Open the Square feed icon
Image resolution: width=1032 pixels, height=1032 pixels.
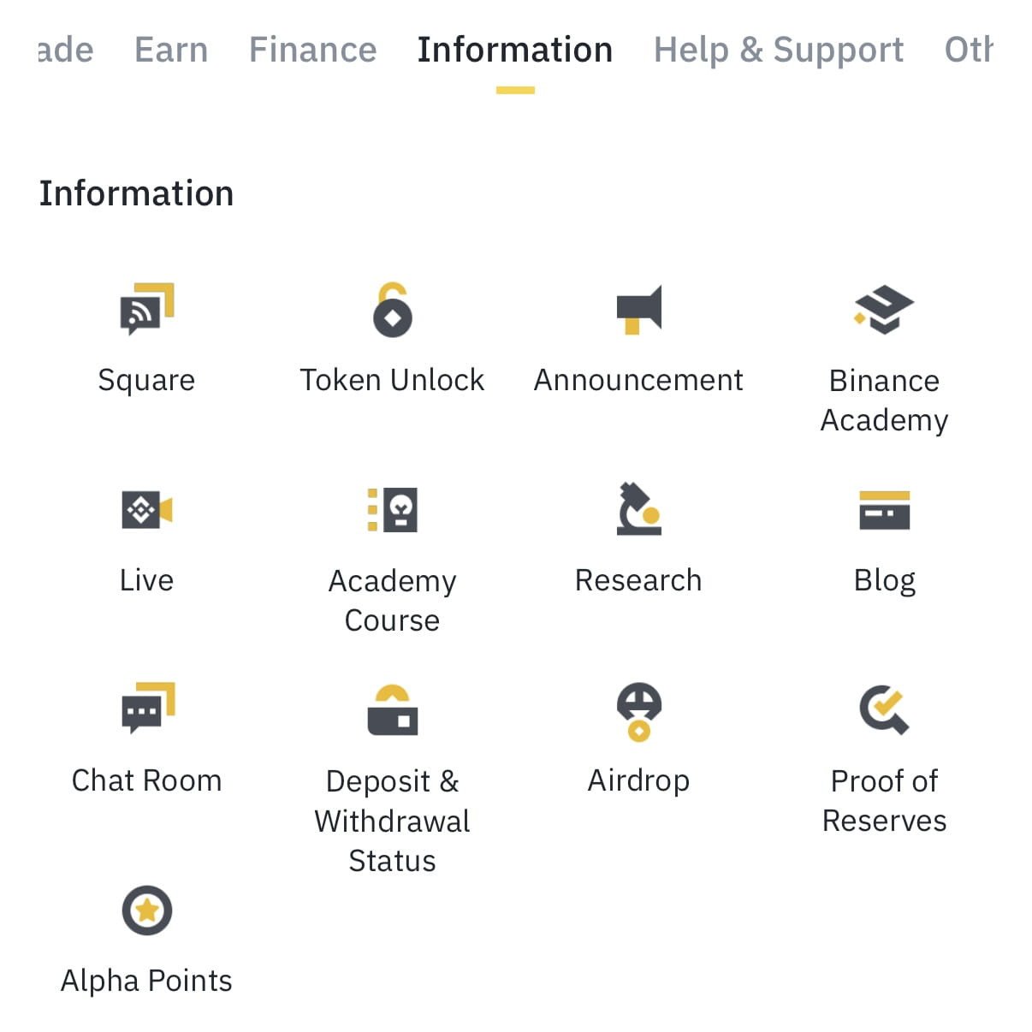coord(146,311)
